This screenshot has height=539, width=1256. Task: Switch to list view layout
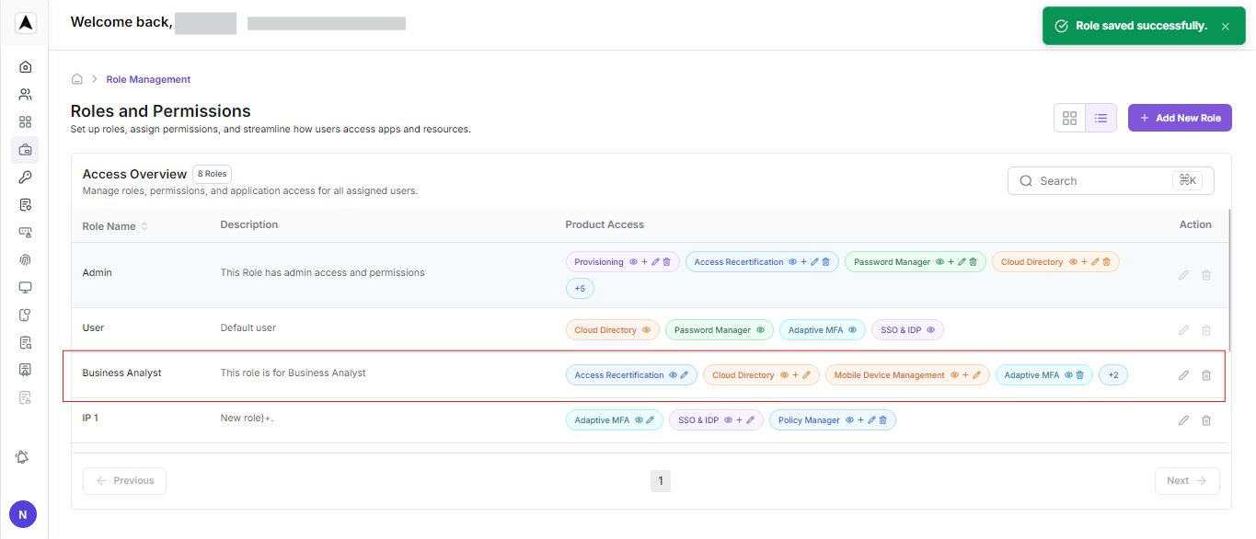(x=1100, y=118)
